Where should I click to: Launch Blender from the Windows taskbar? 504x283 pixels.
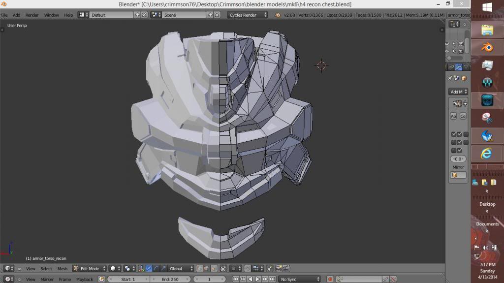[x=487, y=47]
